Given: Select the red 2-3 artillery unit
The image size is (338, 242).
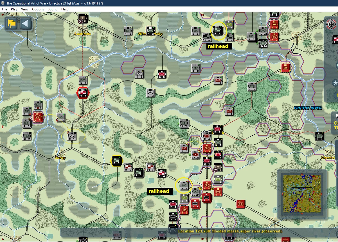Looking at the screenshot, I should click(274, 24).
